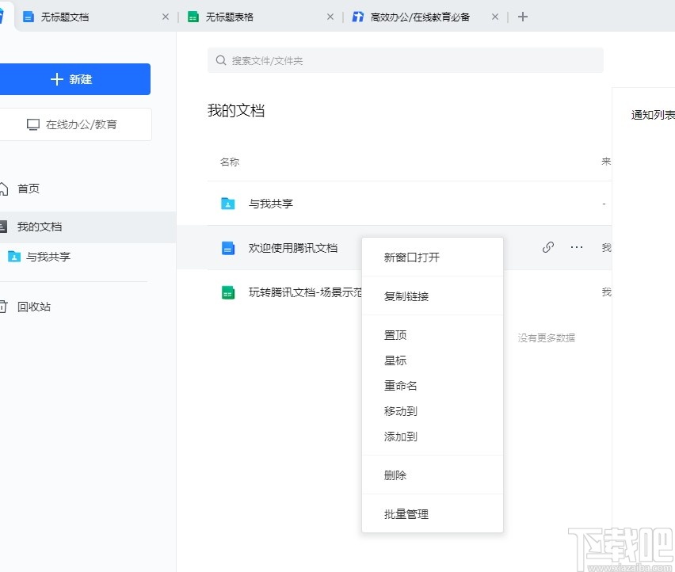675x572 pixels.
Task: Click the blue document icon of 欢迎使用腾讯文档
Action: (227, 247)
